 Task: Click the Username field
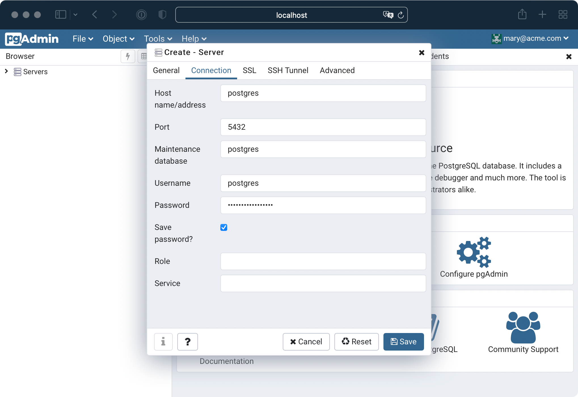[x=323, y=183]
